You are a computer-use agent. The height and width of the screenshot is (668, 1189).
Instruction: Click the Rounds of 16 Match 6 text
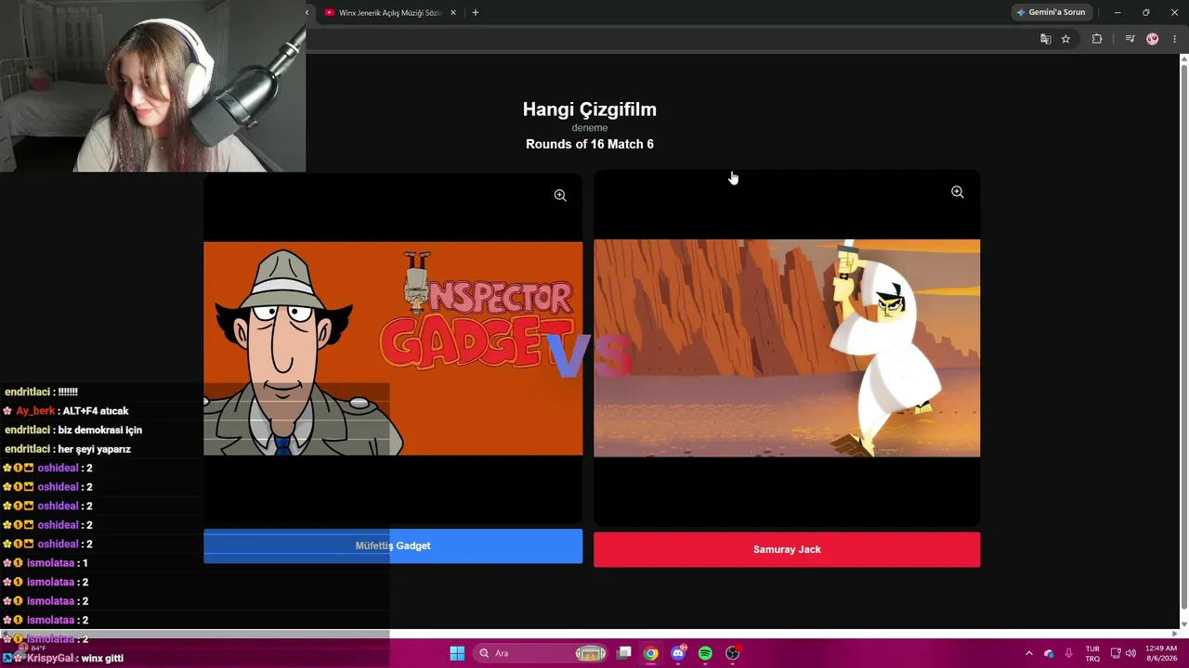pyautogui.click(x=590, y=144)
